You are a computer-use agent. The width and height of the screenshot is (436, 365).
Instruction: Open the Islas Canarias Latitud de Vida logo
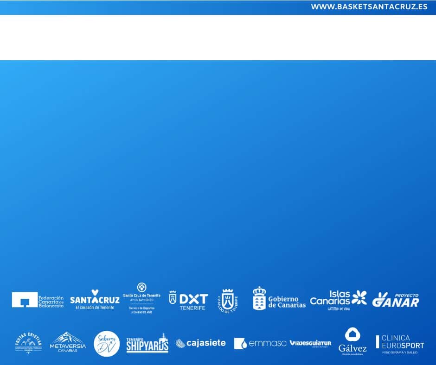(x=338, y=300)
